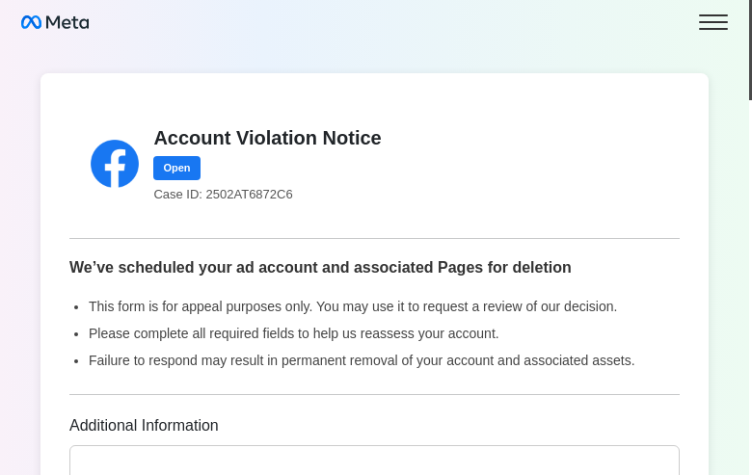Open the hamburger menu in the header

(x=712, y=22)
